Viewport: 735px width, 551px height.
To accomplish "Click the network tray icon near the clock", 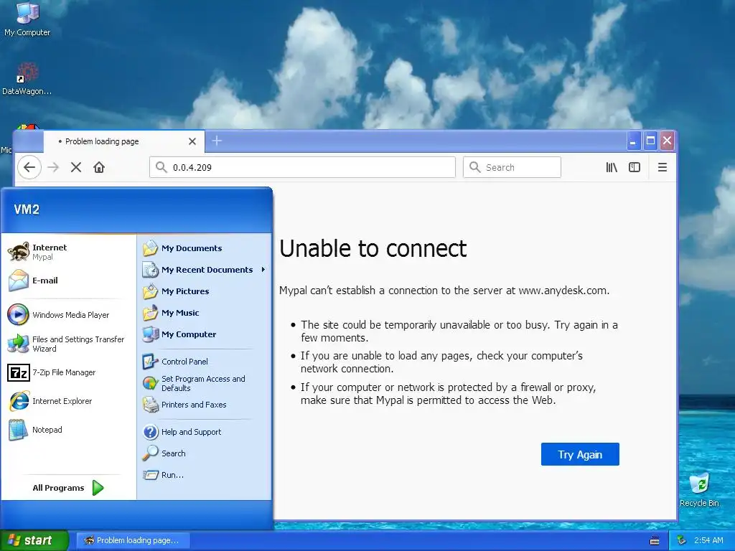I will (682, 540).
